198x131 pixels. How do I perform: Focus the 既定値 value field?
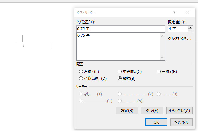(178, 29)
